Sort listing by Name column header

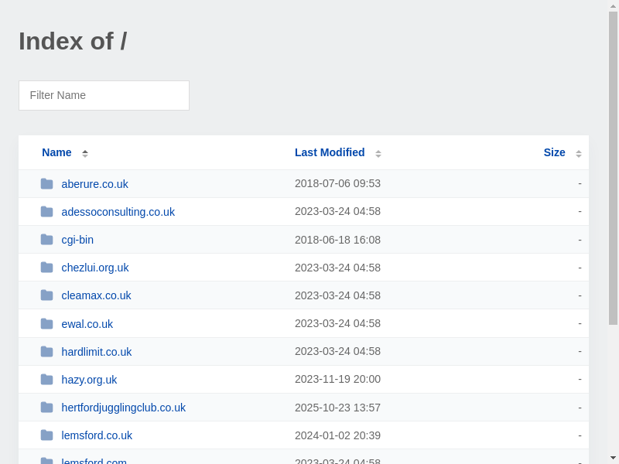(56, 152)
